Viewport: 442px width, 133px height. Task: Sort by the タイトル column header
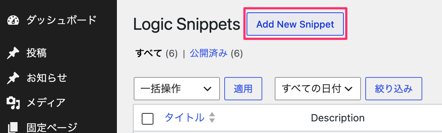[184, 118]
